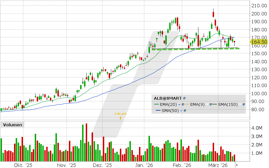Click the Volumen panel header
This screenshot has height=168, width=269.
pyautogui.click(x=12, y=125)
